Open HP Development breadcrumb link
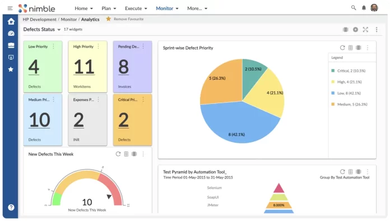Screen dimensions: 390x221 40,20
